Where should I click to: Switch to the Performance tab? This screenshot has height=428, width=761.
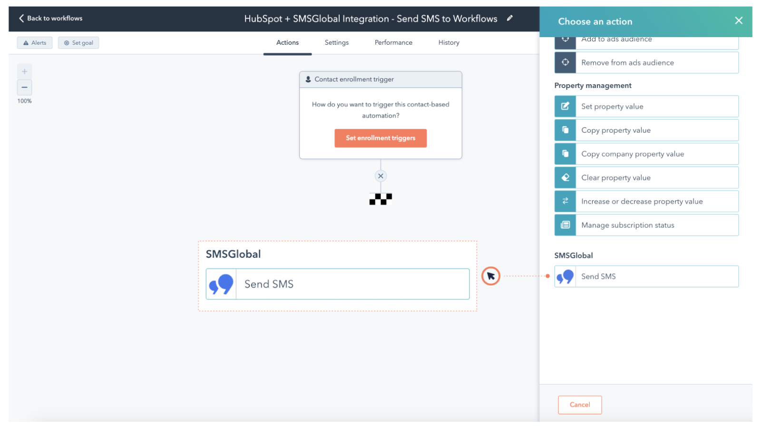393,42
